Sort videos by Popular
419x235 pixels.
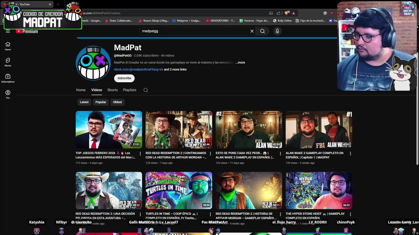pos(101,102)
